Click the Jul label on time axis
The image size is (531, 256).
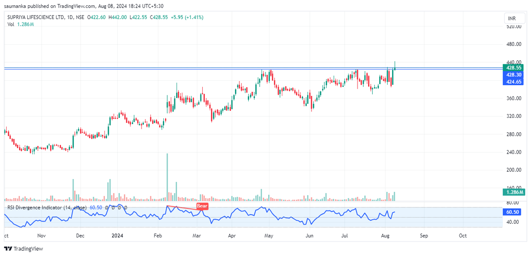(x=344, y=236)
